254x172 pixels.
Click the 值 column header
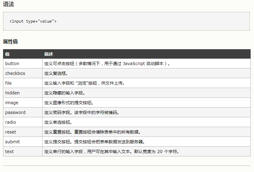point(23,54)
